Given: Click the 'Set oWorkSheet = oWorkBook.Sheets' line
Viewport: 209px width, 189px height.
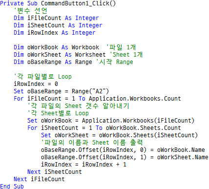Looking at the screenshot, I should (x=119, y=135).
